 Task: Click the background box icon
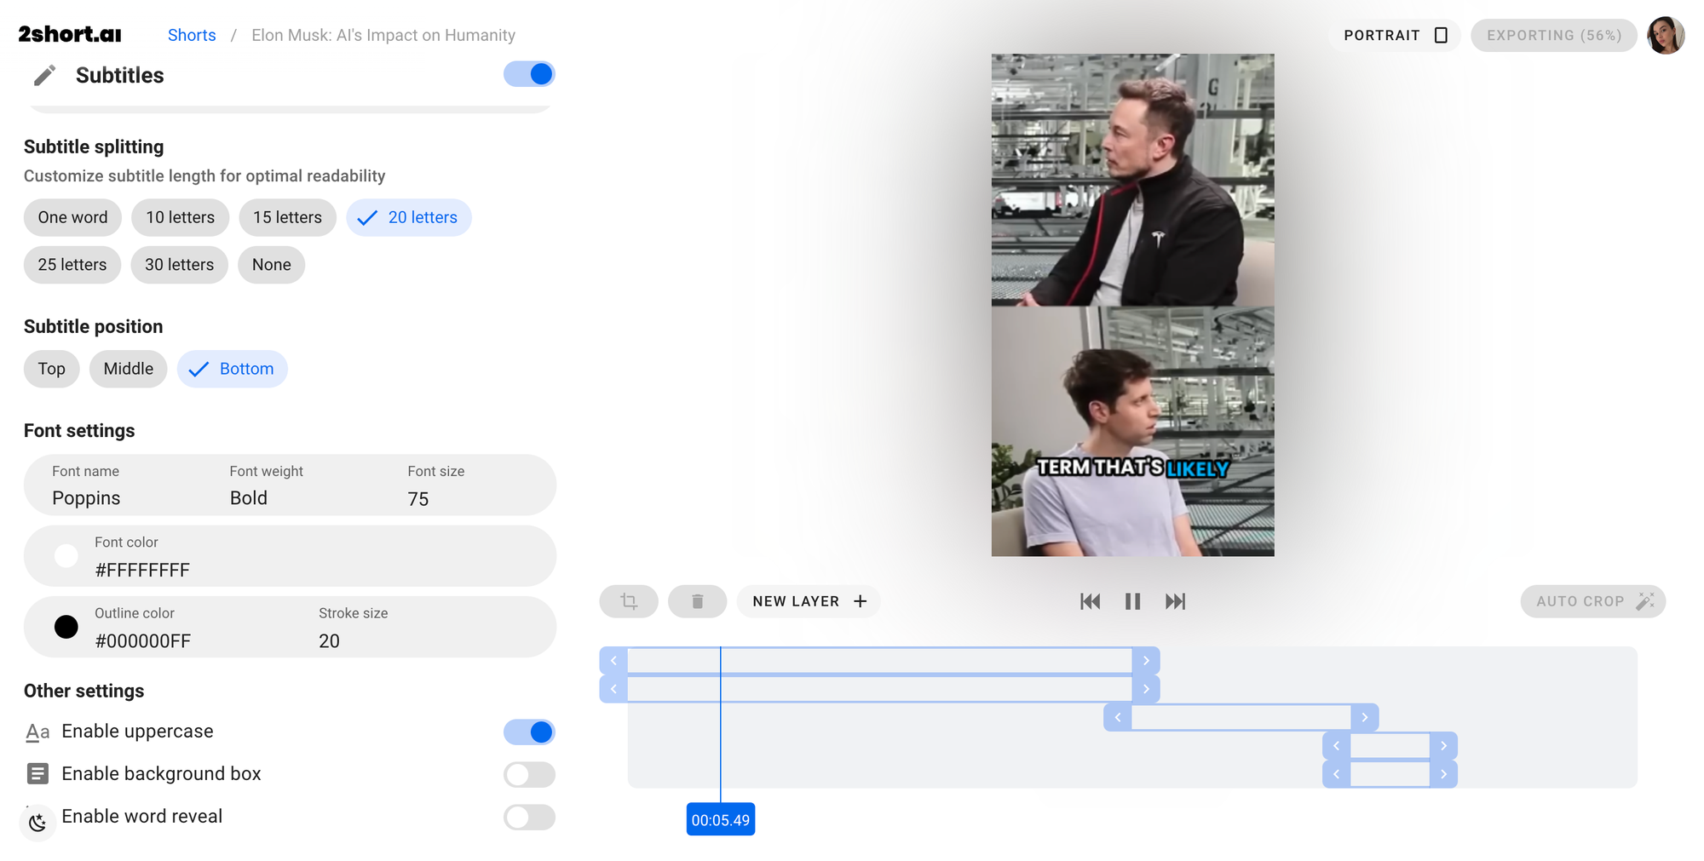(37, 773)
